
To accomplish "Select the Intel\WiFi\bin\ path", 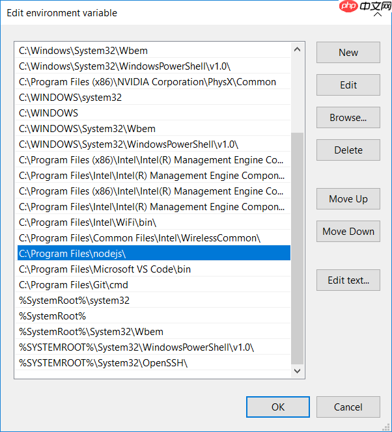I will [154, 223].
